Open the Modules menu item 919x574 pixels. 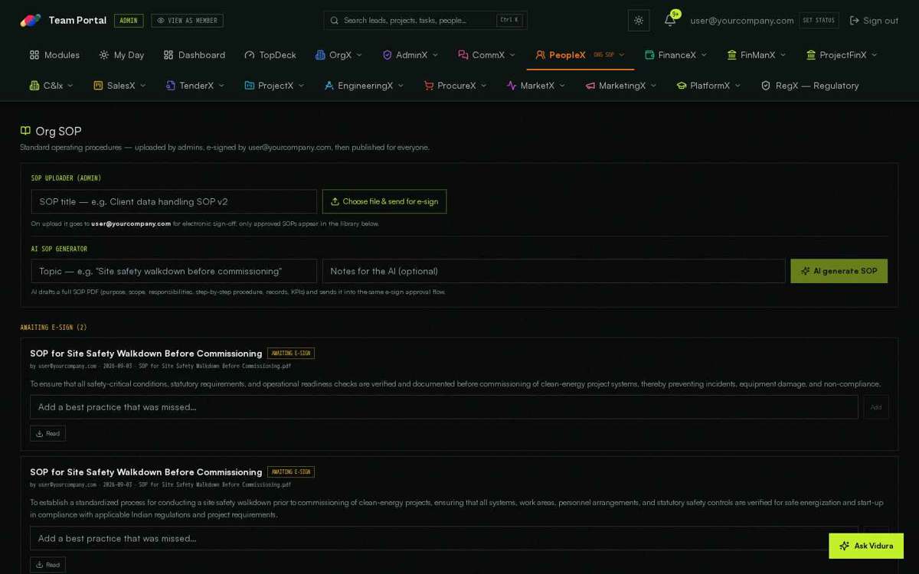coord(54,55)
